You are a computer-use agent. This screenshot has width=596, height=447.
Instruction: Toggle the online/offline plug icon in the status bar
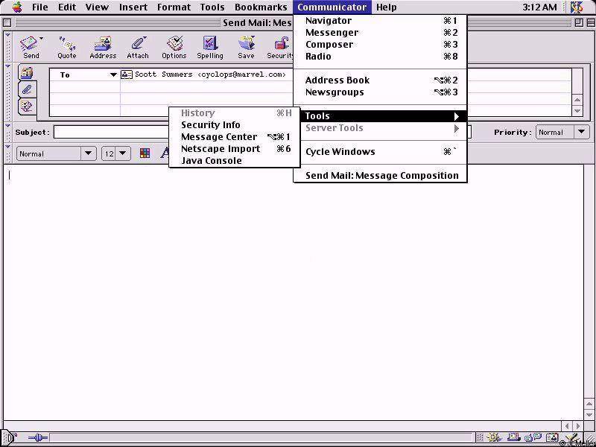point(38,438)
